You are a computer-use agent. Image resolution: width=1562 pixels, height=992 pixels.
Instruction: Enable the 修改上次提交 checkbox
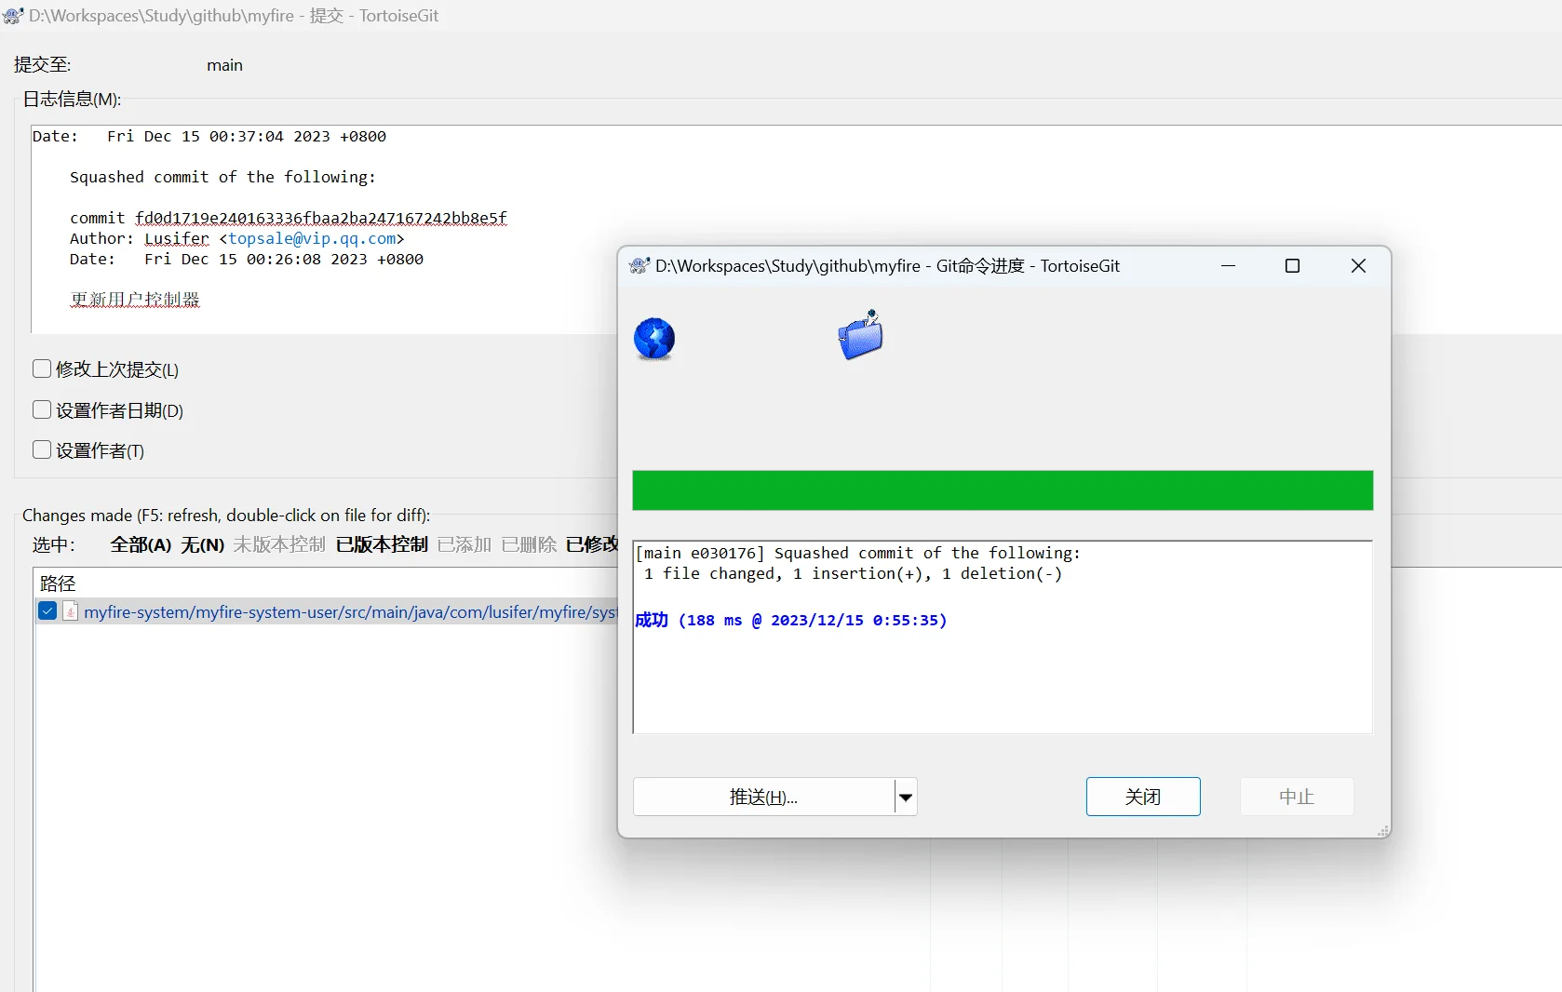pos(42,369)
